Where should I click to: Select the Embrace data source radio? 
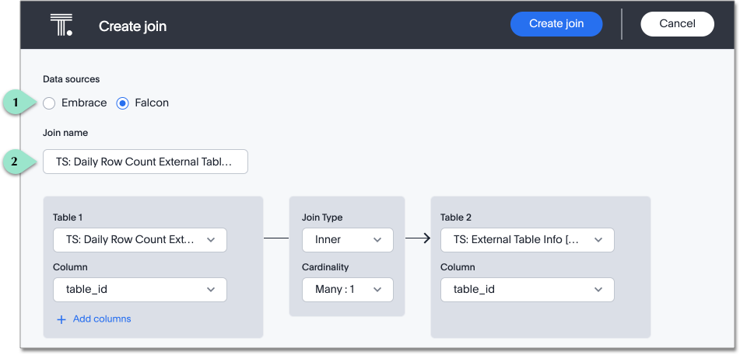click(x=49, y=103)
